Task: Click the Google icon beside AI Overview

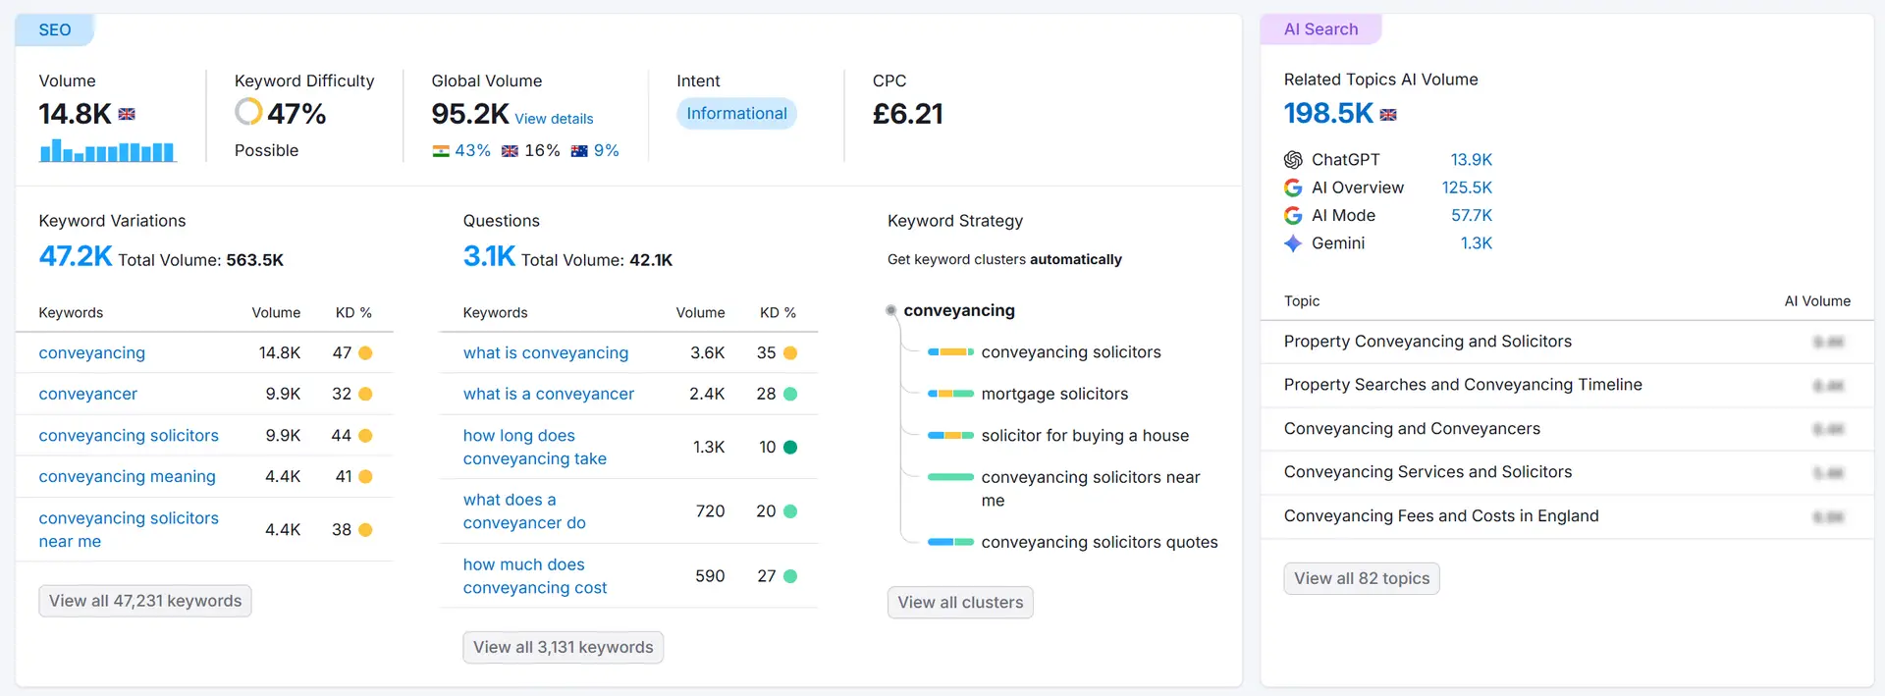Action: point(1293,187)
